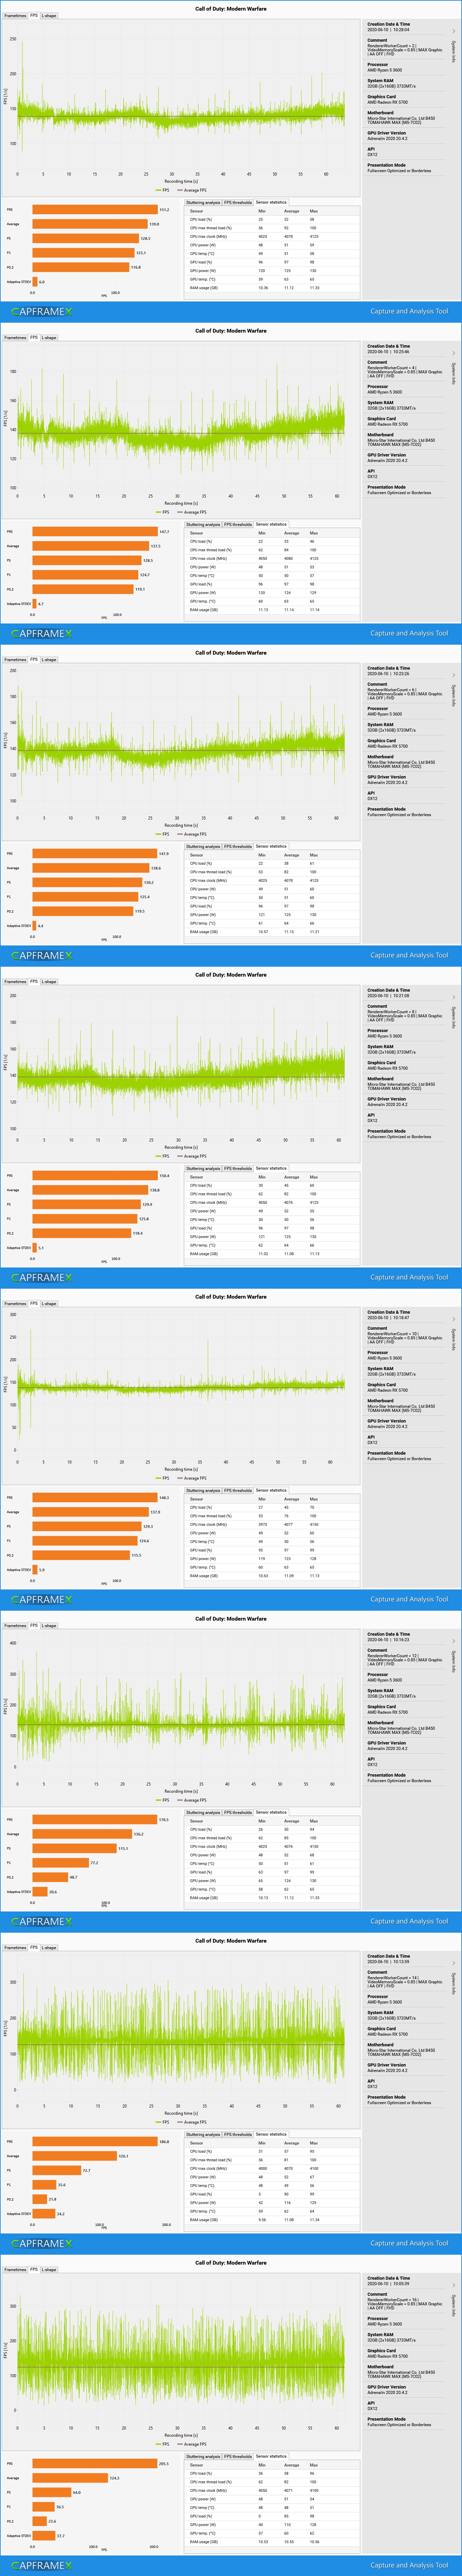Image resolution: width=462 pixels, height=2576 pixels.
Task: Click the max bar labeled 186.8
Action: pyautogui.click(x=95, y=2142)
